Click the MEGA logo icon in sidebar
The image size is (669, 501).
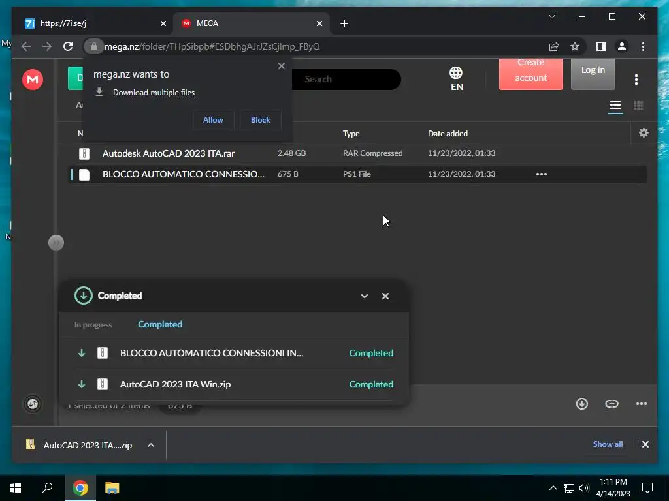click(x=33, y=79)
